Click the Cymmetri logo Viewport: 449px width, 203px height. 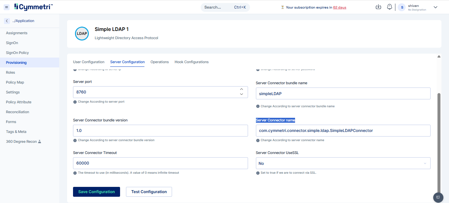coord(33,7)
